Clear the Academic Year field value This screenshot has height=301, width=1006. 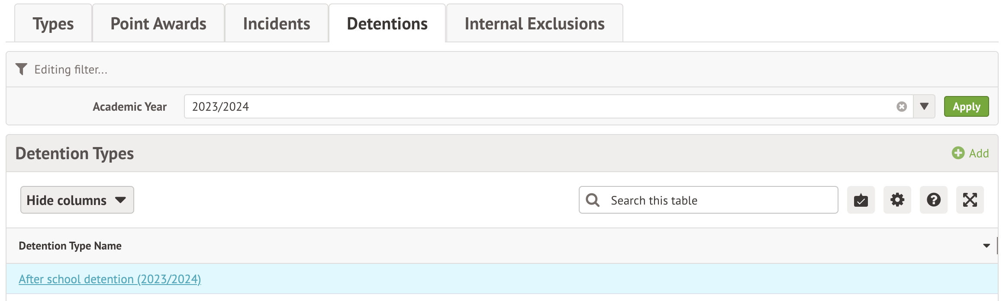pos(901,107)
